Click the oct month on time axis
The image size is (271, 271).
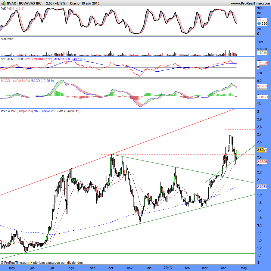pos(111,268)
